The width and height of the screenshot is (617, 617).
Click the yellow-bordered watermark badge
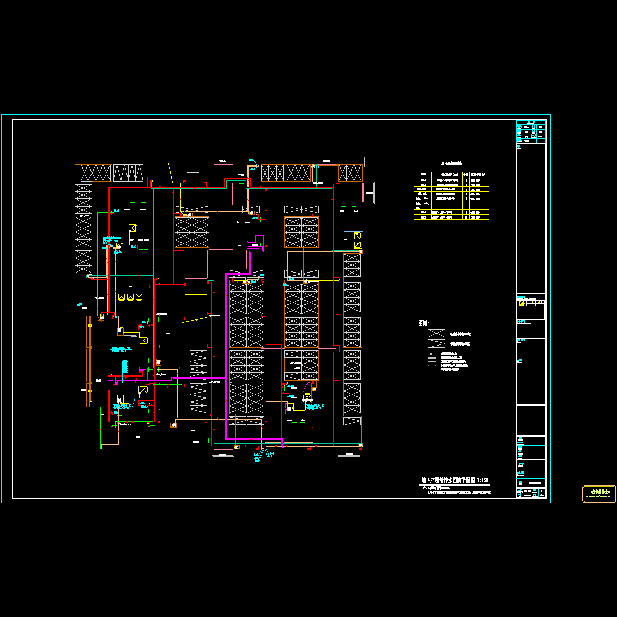click(x=598, y=494)
